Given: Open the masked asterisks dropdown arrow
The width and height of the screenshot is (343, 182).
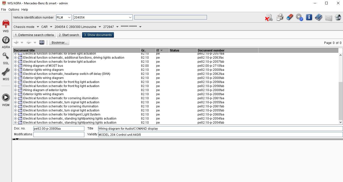Looking at the screenshot, I should [x=140, y=27].
